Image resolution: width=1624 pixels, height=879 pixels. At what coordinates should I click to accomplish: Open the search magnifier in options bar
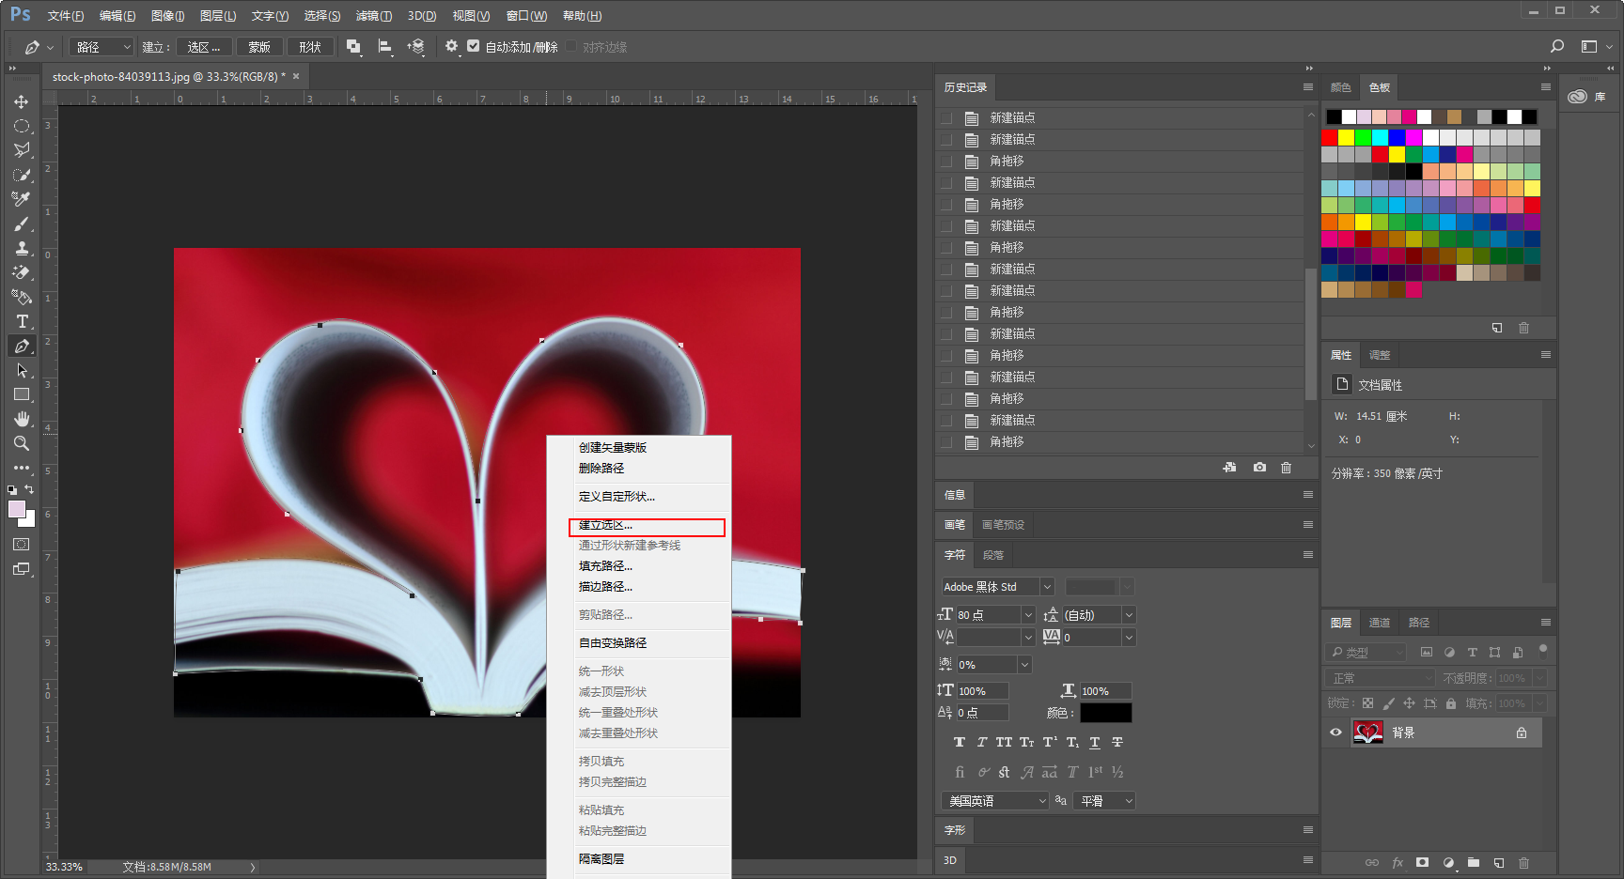(1557, 46)
